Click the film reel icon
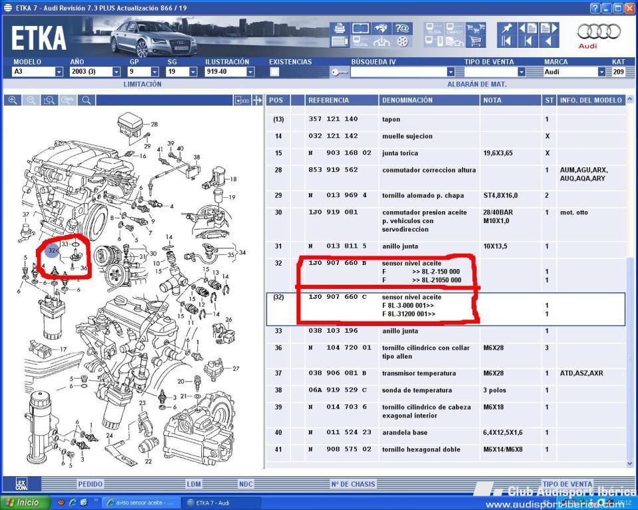 402,41
